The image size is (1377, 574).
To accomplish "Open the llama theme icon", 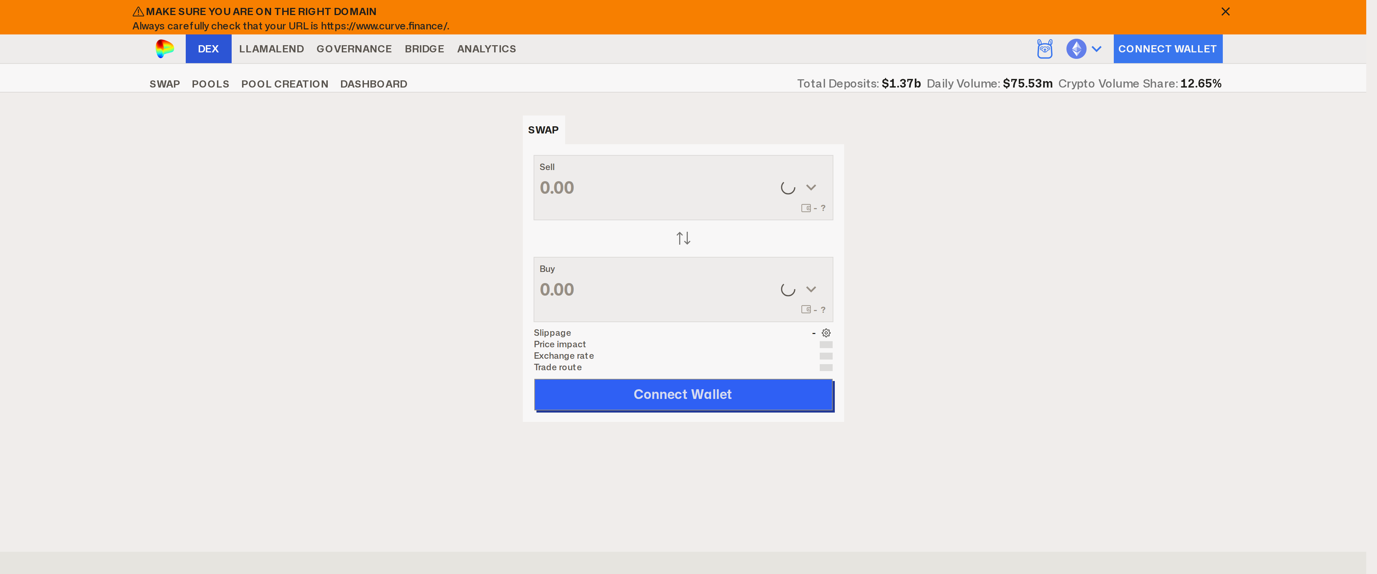I will pyautogui.click(x=1045, y=49).
